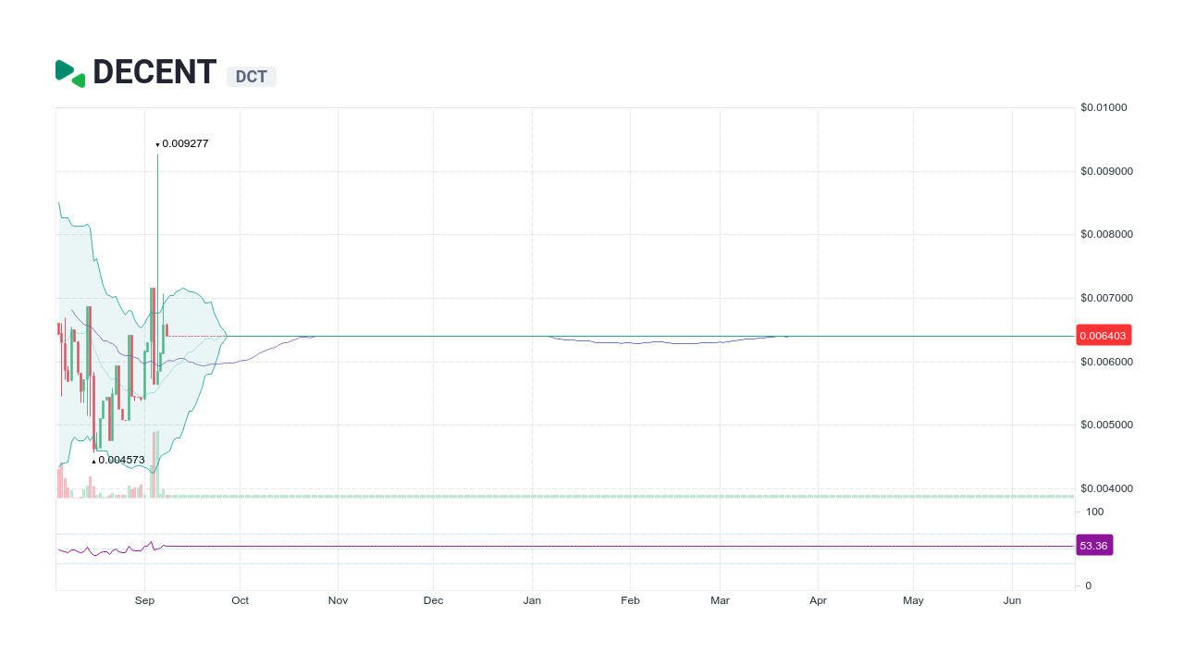
Task: Select the Jan label on the time axis
Action: pyautogui.click(x=532, y=600)
